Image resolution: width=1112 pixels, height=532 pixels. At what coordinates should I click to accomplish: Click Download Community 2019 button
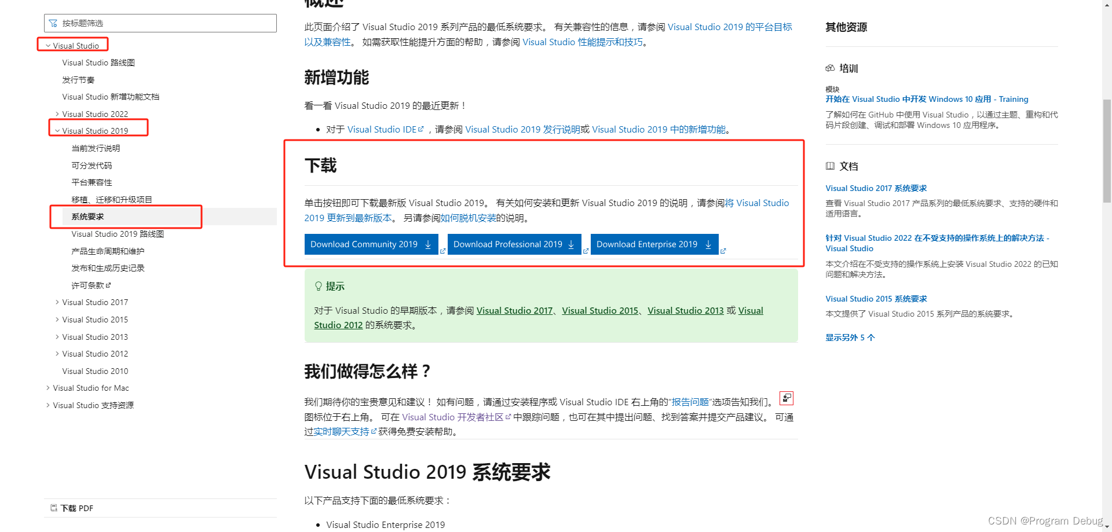click(371, 244)
